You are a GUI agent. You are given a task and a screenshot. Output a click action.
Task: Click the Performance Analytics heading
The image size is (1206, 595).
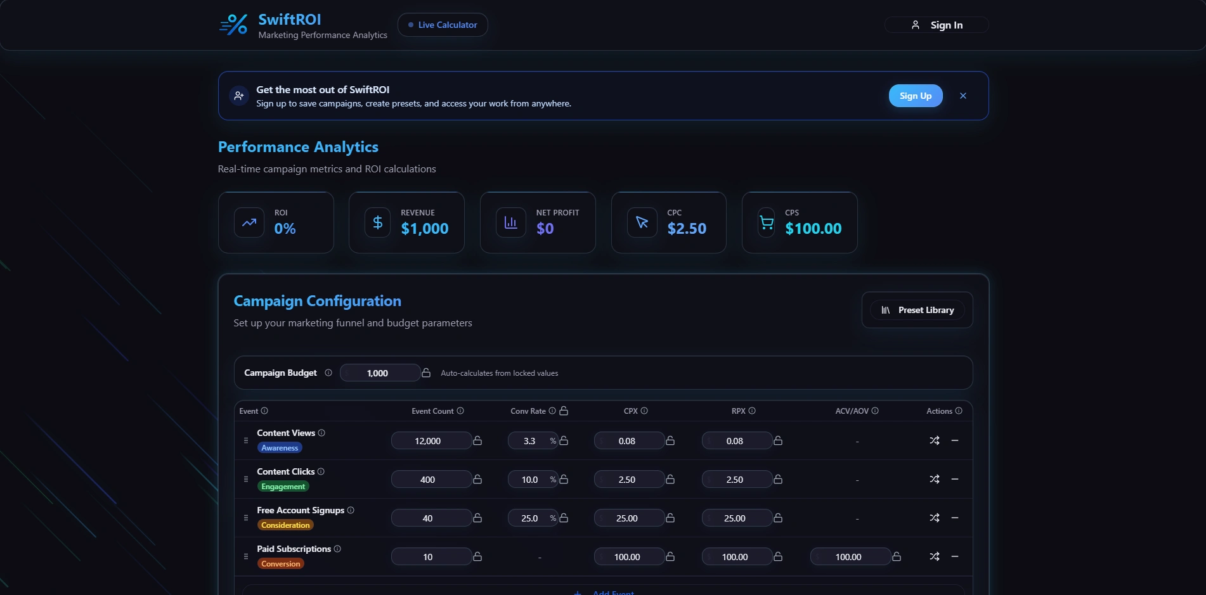298,147
